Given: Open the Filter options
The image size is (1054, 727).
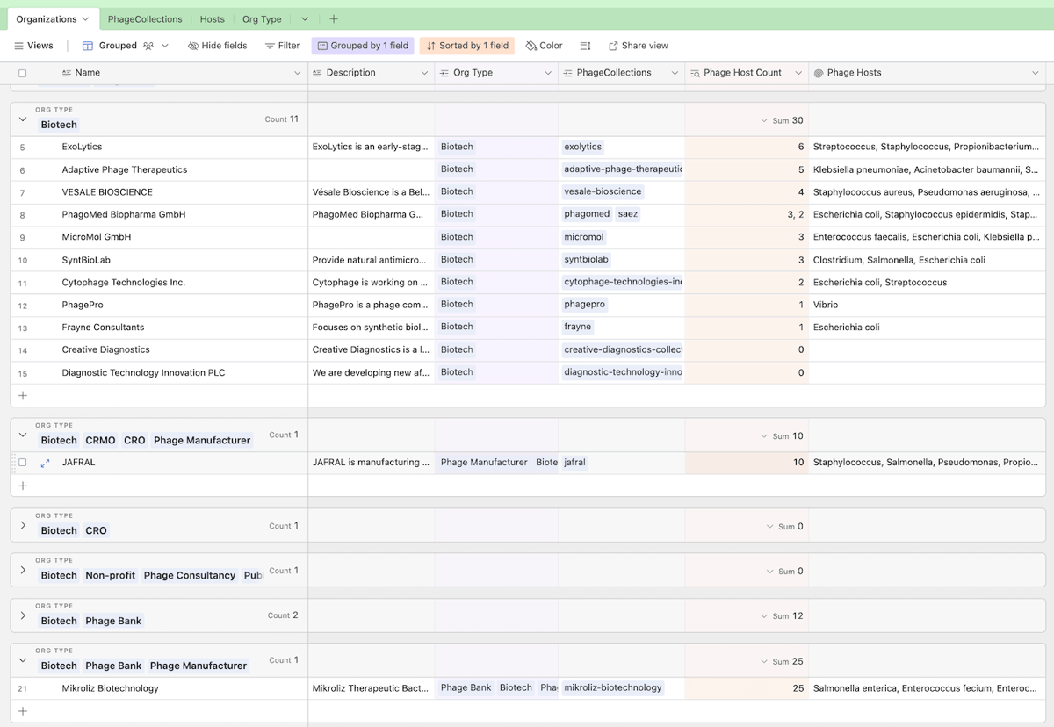Looking at the screenshot, I should coord(282,46).
